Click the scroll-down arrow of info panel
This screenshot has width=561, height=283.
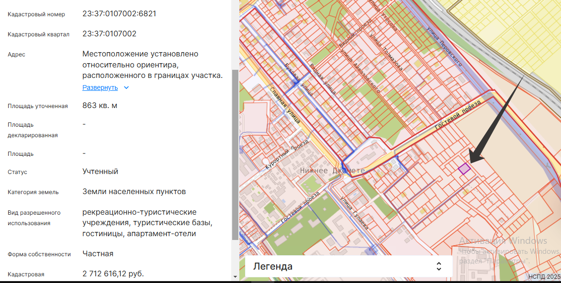(235, 276)
